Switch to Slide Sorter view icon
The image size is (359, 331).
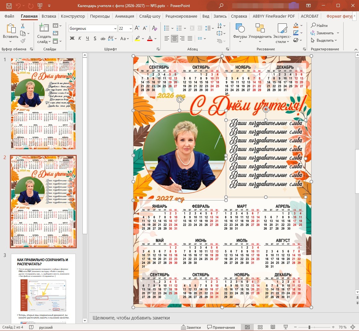(x=260, y=327)
